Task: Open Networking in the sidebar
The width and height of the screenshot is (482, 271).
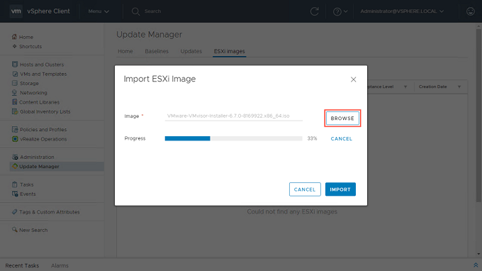Action: point(33,93)
